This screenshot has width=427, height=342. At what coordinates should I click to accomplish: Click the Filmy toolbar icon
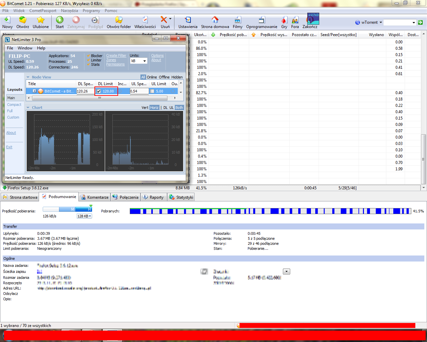click(238, 20)
